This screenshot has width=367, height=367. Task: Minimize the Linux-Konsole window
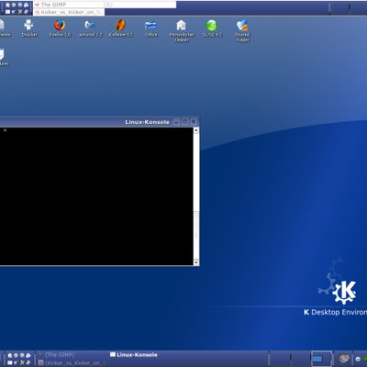pyautogui.click(x=176, y=122)
